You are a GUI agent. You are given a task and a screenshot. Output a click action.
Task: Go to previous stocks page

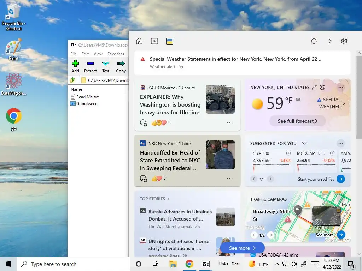pyautogui.click(x=253, y=179)
